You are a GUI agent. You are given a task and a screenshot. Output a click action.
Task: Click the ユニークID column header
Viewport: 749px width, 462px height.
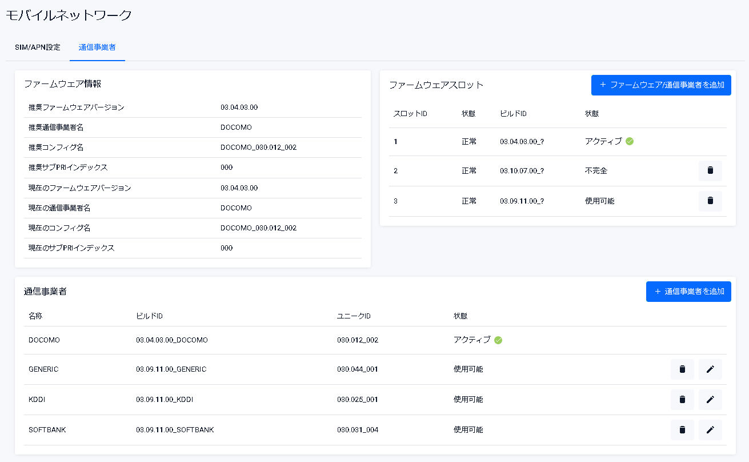(354, 316)
